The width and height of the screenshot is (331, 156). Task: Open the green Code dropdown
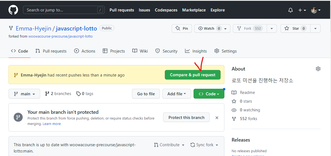click(x=209, y=94)
